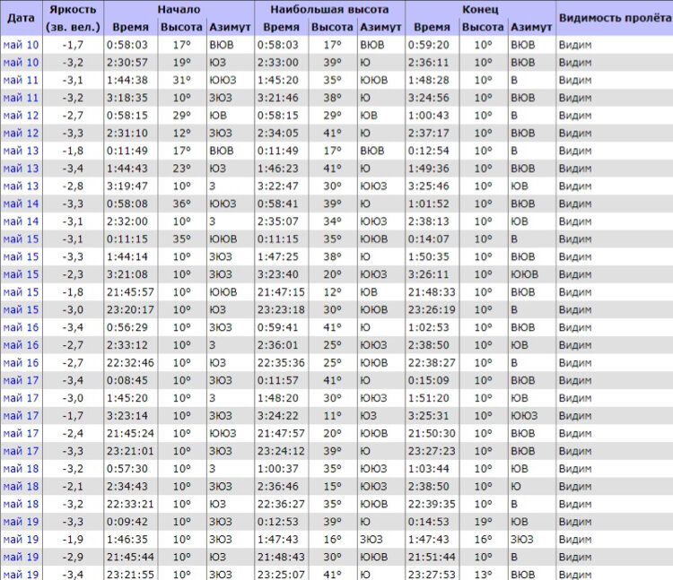Click the май 15 link in the 0:11:15 row

[x=21, y=239]
